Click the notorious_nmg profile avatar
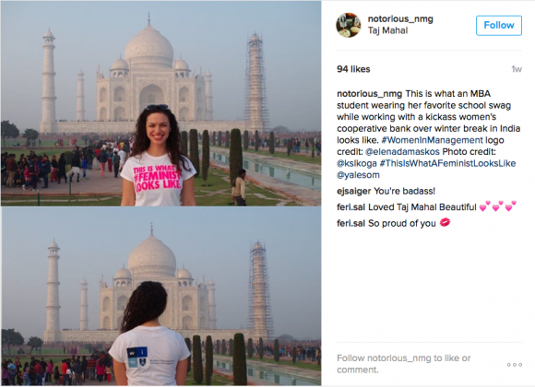The width and height of the screenshot is (535, 387). 349,25
